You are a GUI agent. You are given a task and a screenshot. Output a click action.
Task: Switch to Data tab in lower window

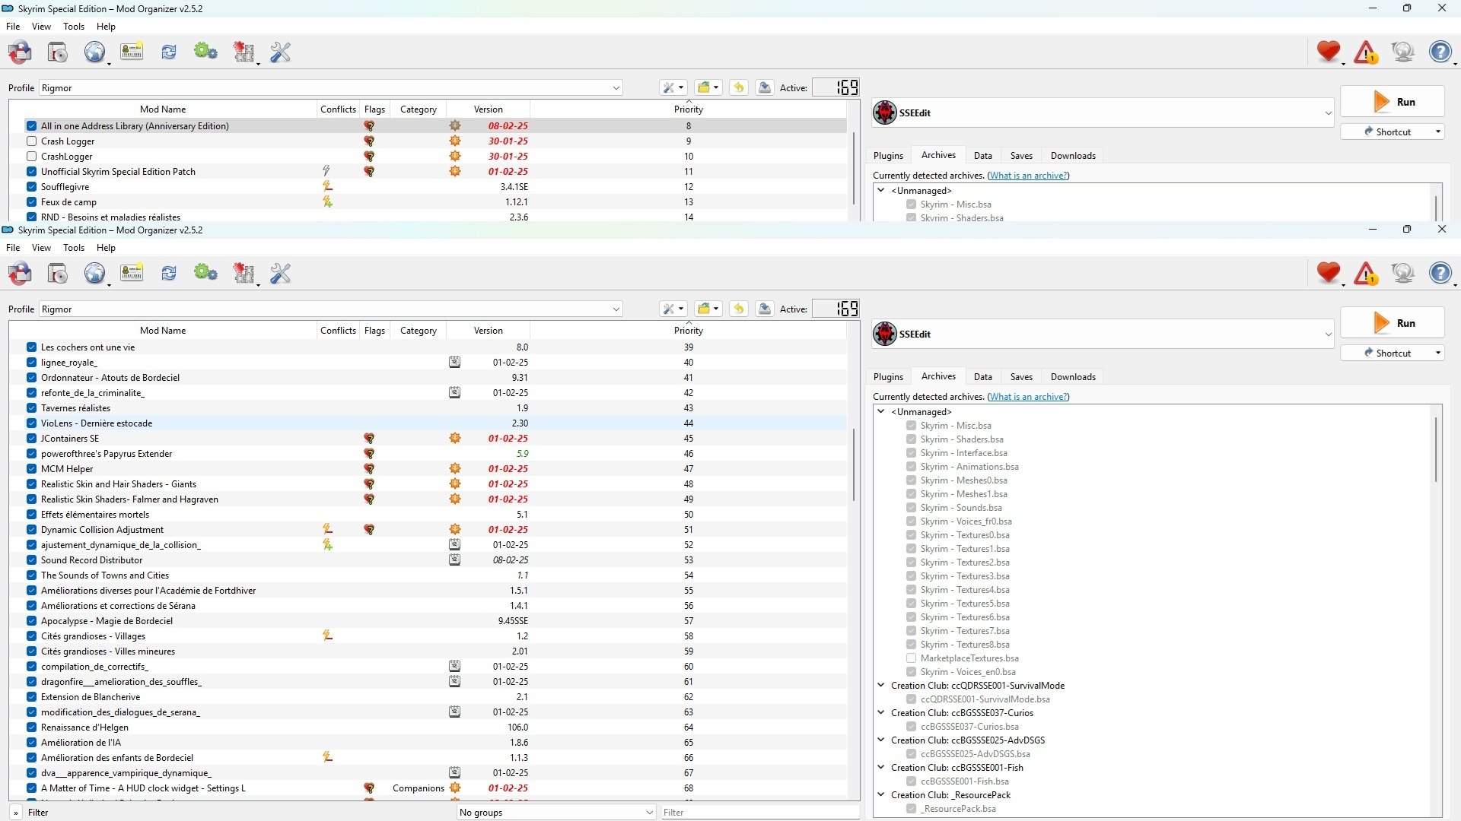pos(983,377)
